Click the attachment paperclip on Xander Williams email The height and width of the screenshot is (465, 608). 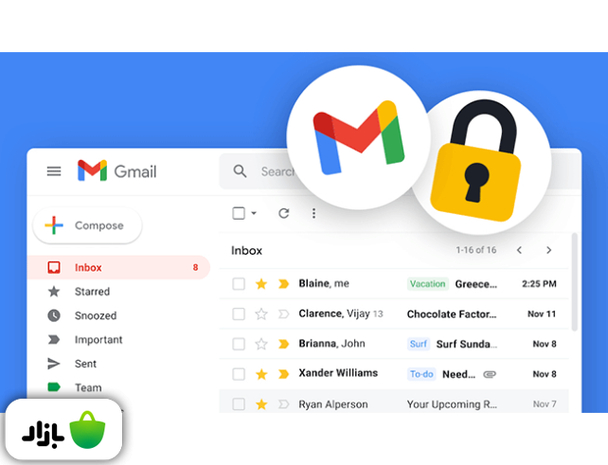490,374
